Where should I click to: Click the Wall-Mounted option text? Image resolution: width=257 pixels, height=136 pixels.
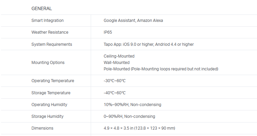pyautogui.click(x=116, y=63)
